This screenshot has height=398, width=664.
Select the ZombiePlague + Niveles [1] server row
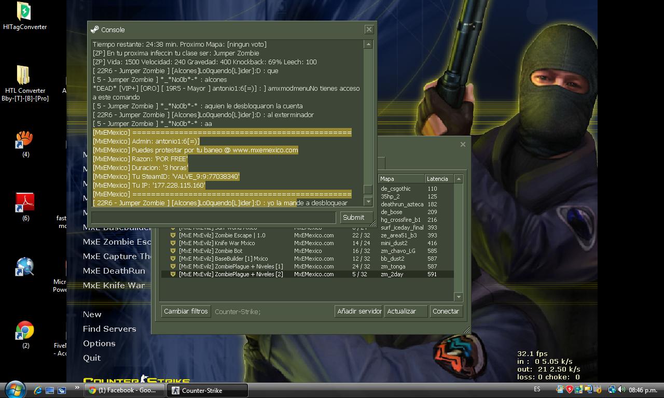click(307, 266)
